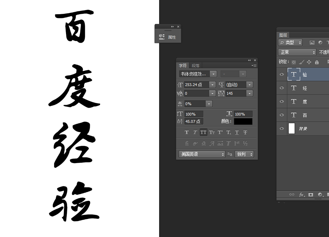Click the vertical scale icon

click(180, 114)
